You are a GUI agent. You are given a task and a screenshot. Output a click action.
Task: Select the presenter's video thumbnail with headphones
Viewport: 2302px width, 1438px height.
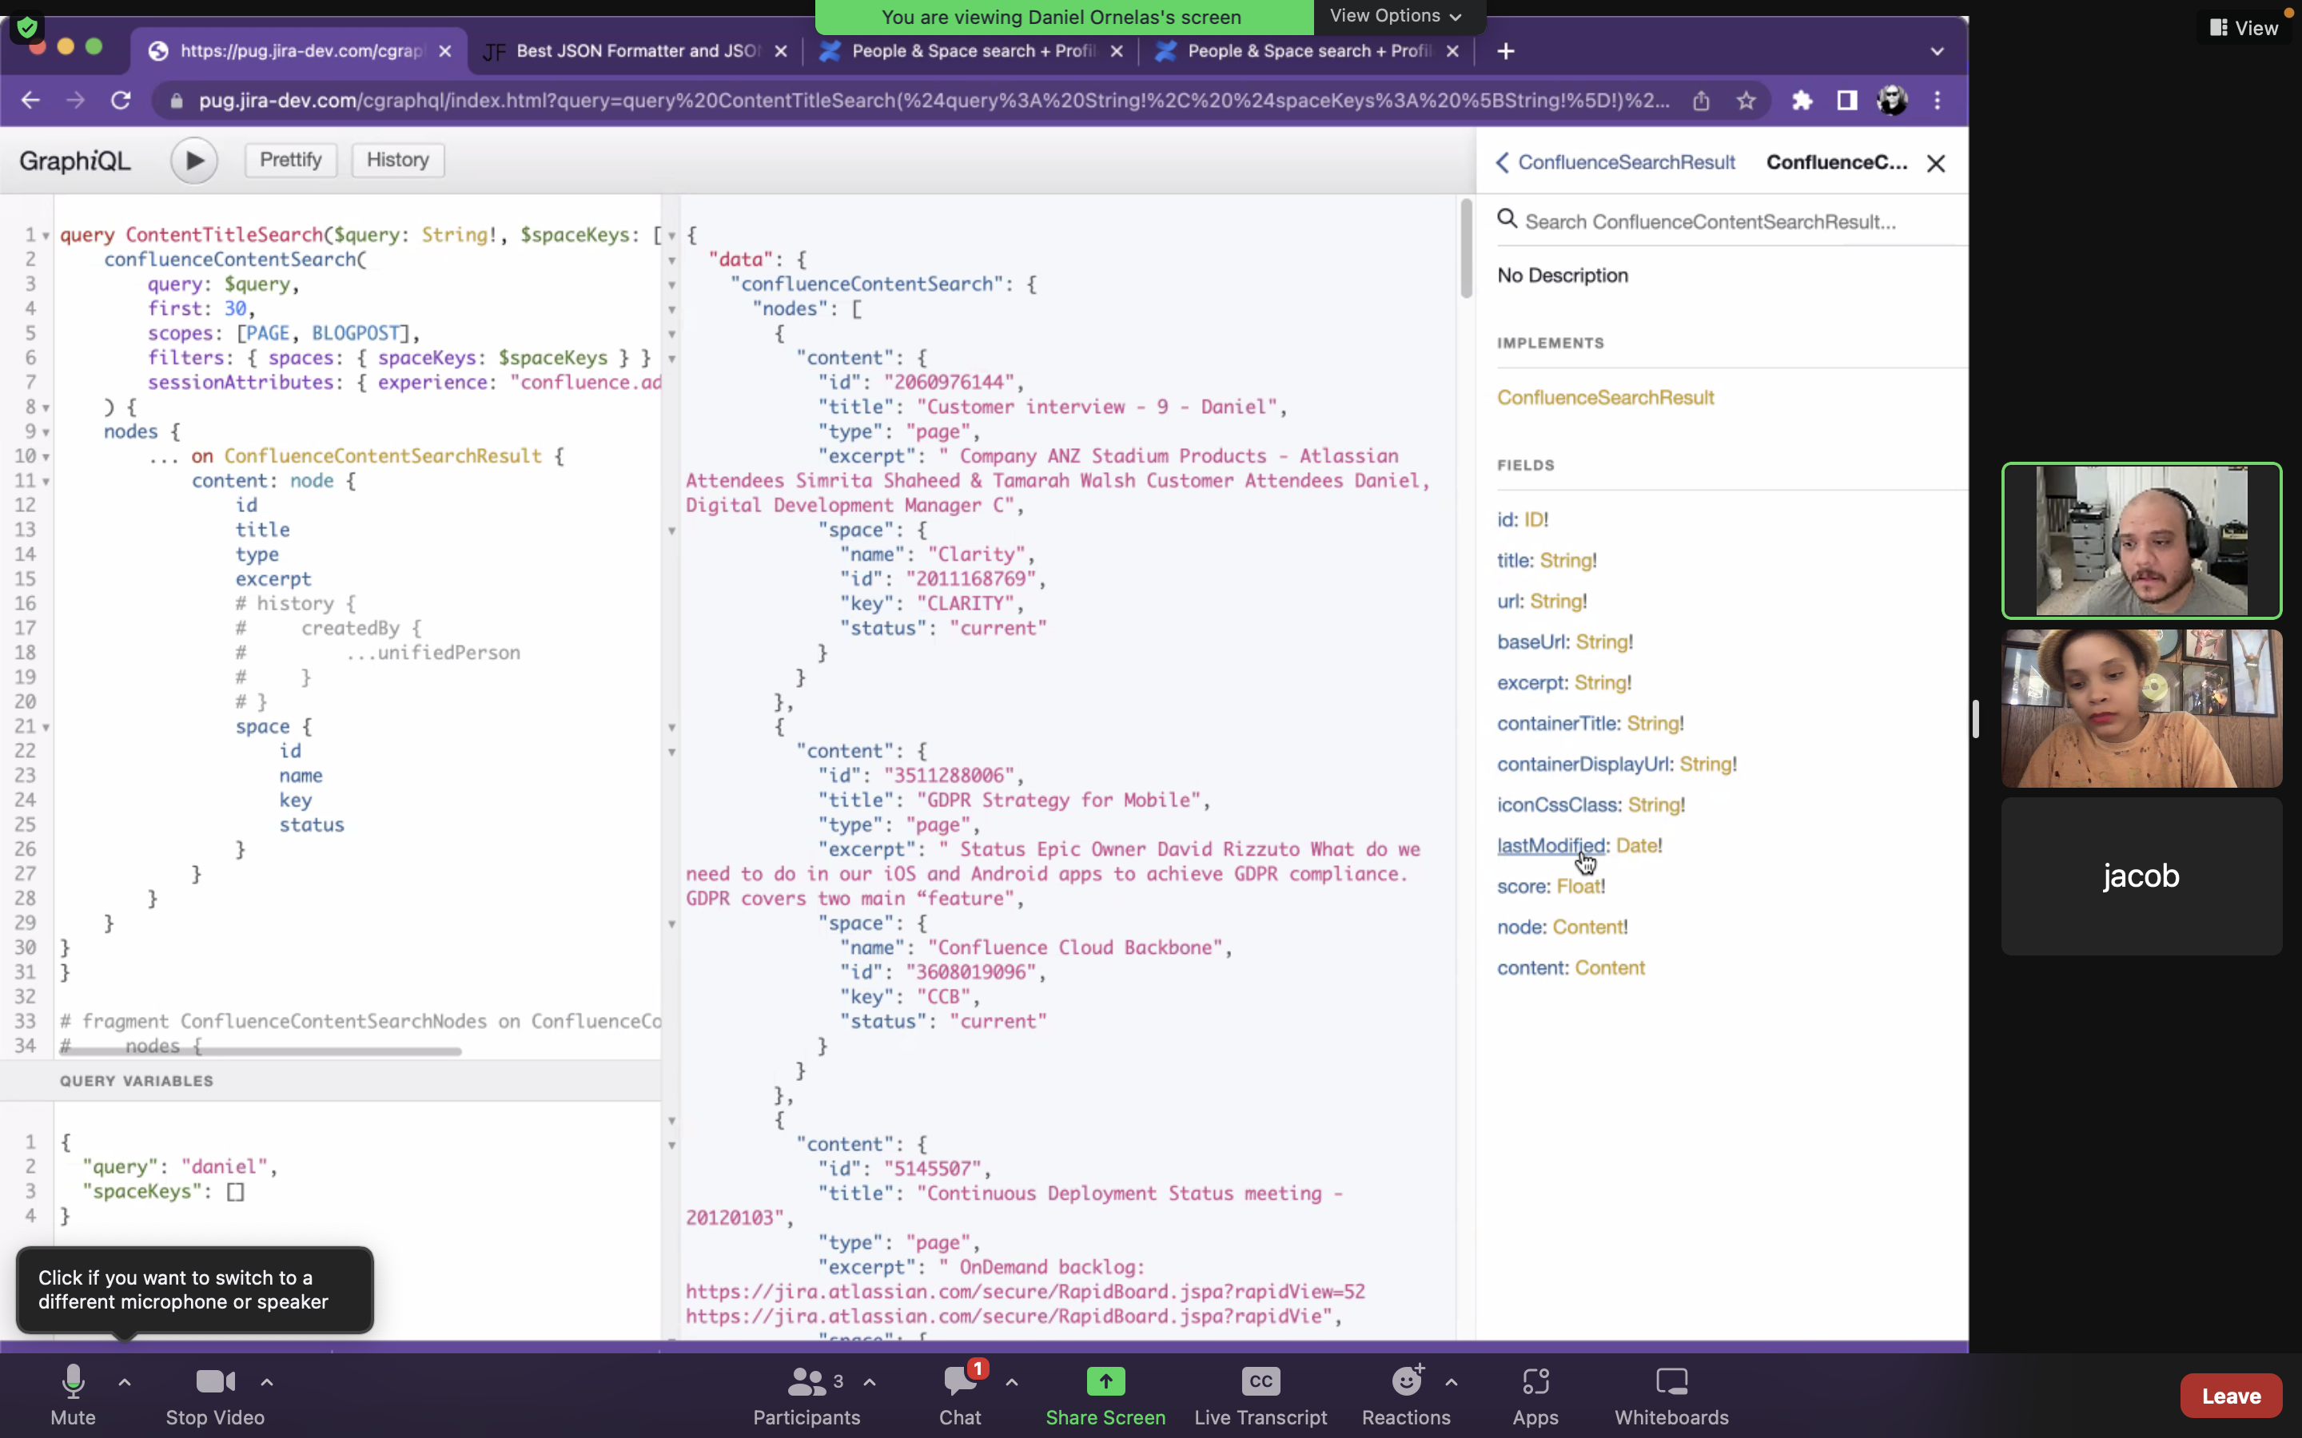click(x=2141, y=541)
